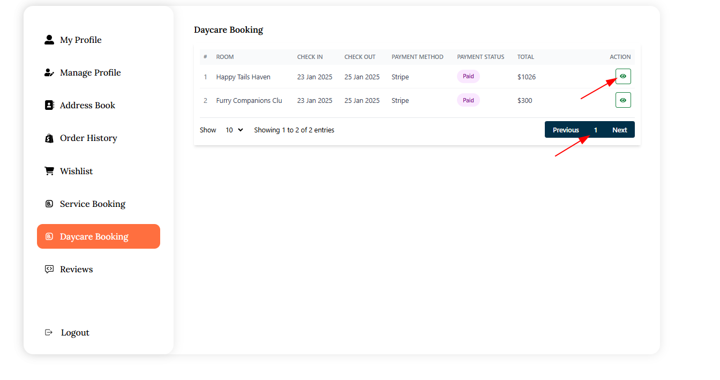Viewport: 720px width, 380px height.
Task: Click the Manage Profile edit-user icon
Action: [49, 72]
